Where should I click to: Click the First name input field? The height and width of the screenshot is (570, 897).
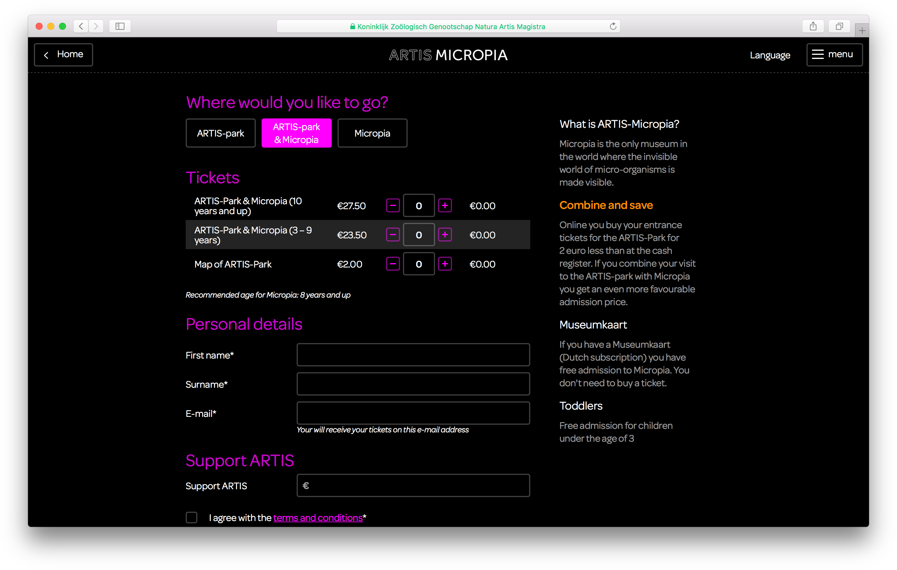[413, 355]
